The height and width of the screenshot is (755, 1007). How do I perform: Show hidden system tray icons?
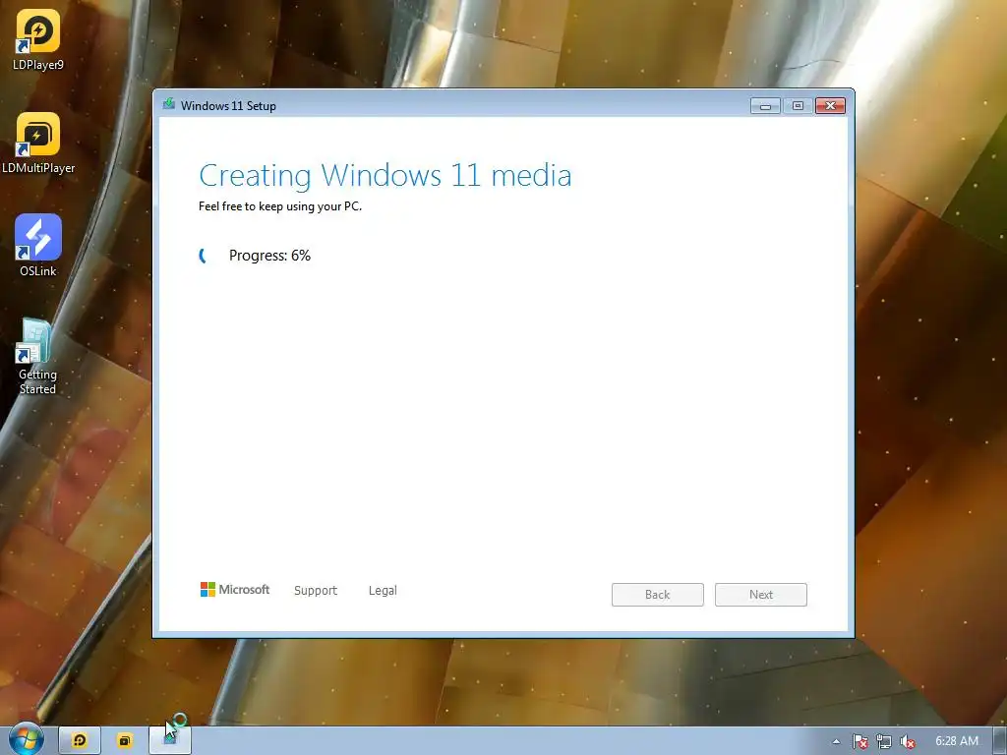[836, 741]
